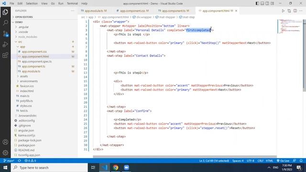
Task: Open editor More Actions ellipsis
Action: click(301, 11)
